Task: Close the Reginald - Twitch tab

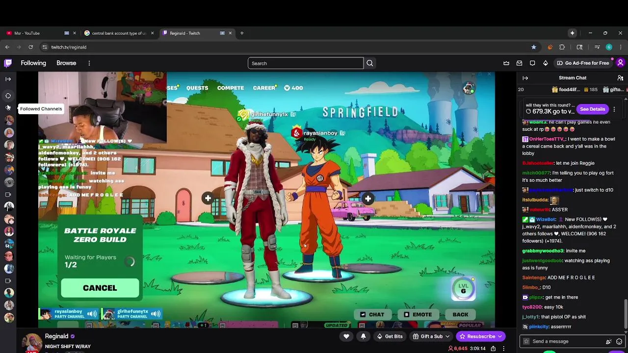Action: pos(230,33)
